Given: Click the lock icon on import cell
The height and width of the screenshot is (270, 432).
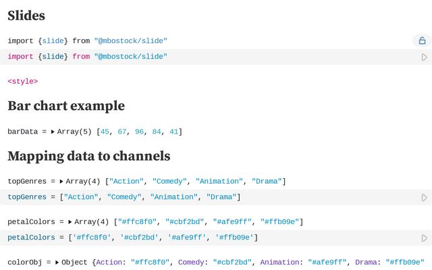Looking at the screenshot, I should (x=422, y=41).
